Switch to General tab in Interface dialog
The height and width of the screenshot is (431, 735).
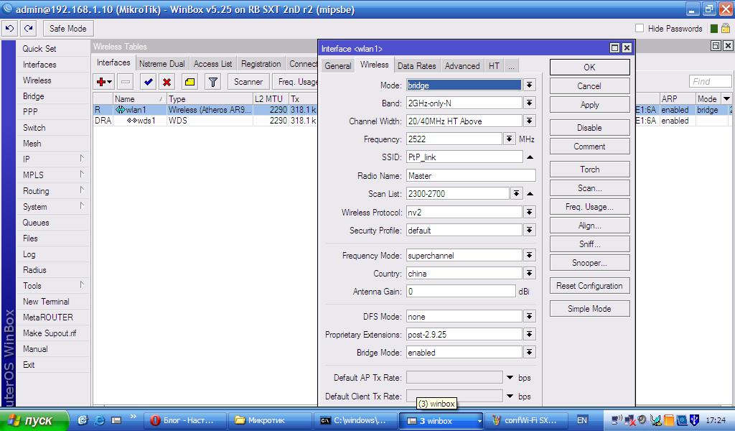(337, 66)
